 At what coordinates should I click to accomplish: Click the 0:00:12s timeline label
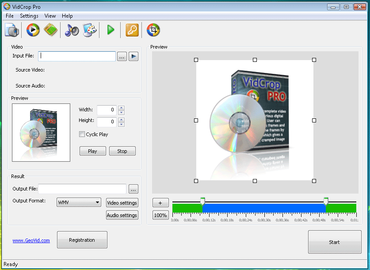coord(209,220)
